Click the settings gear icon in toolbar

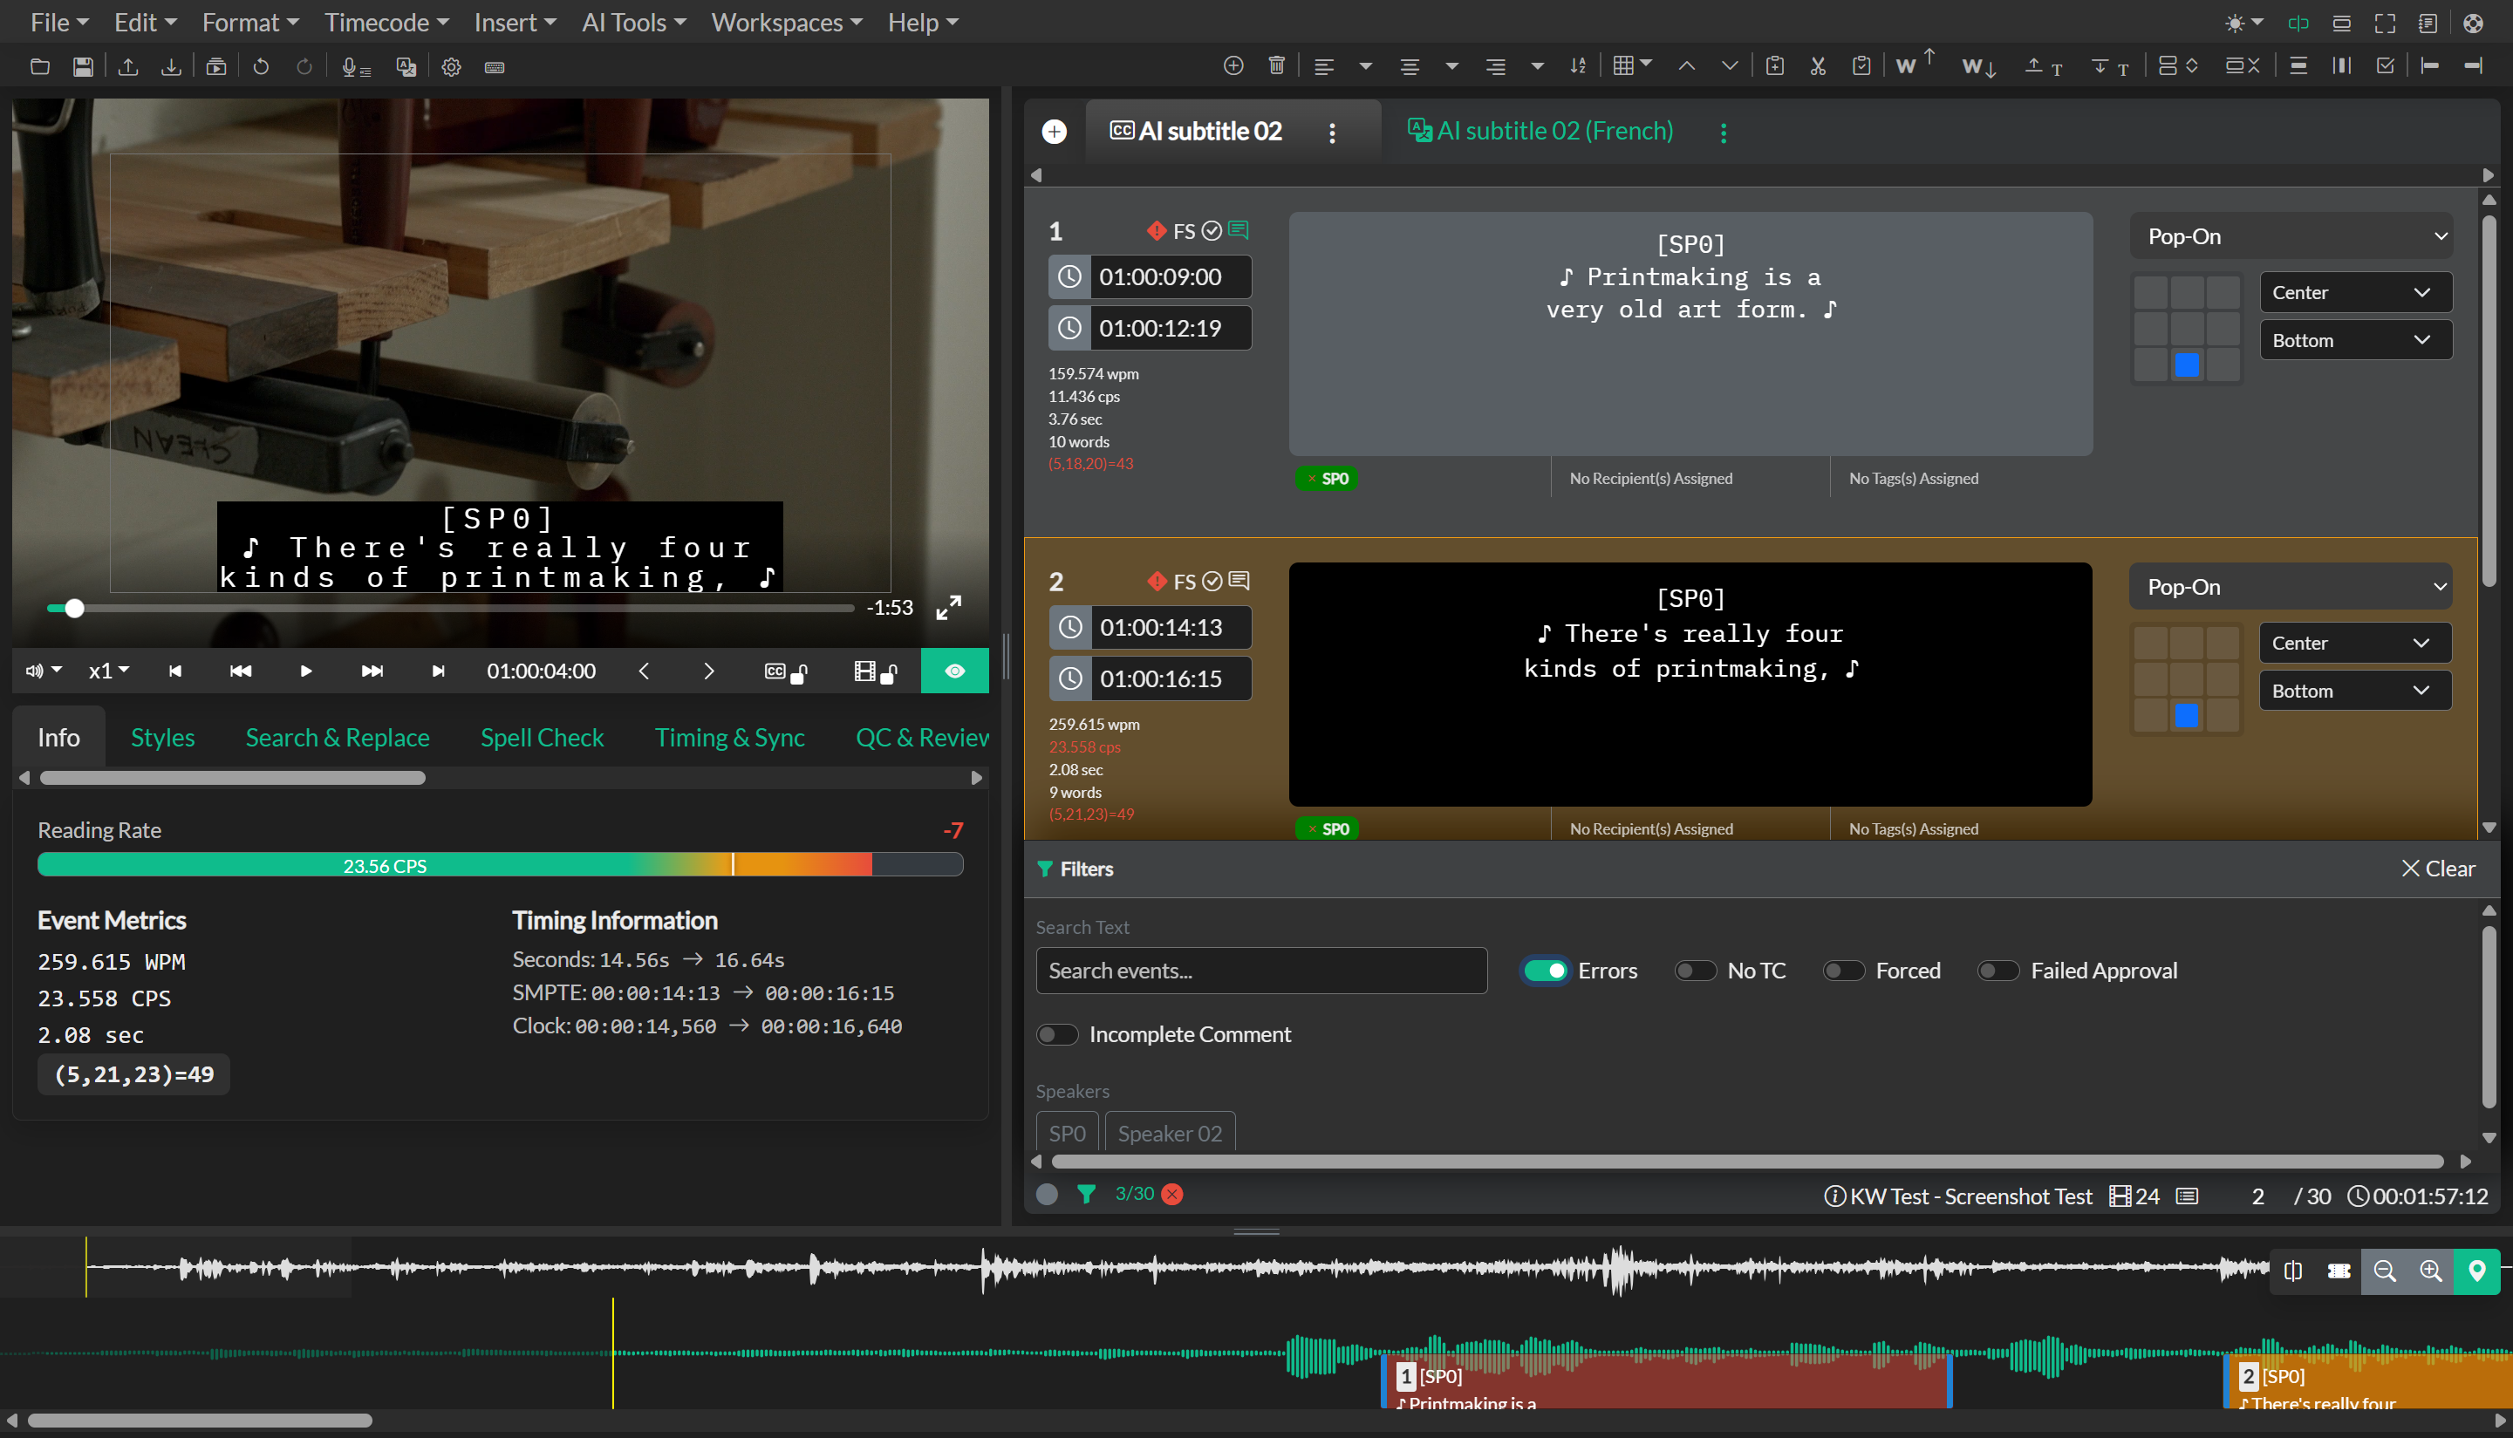pos(452,67)
